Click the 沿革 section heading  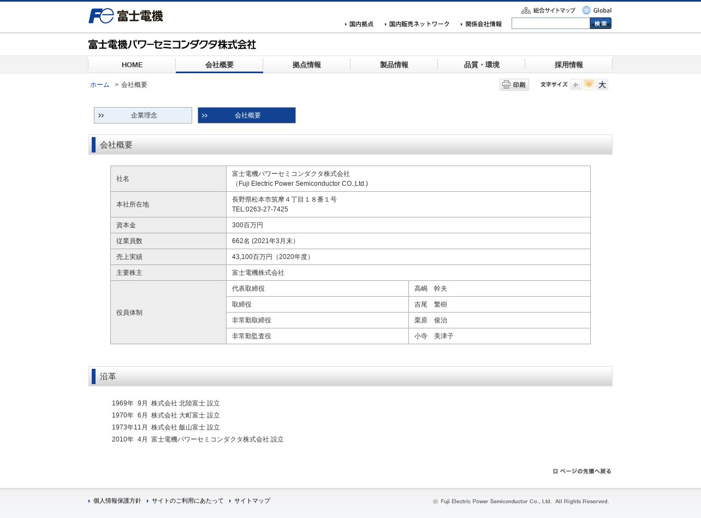(x=350, y=376)
